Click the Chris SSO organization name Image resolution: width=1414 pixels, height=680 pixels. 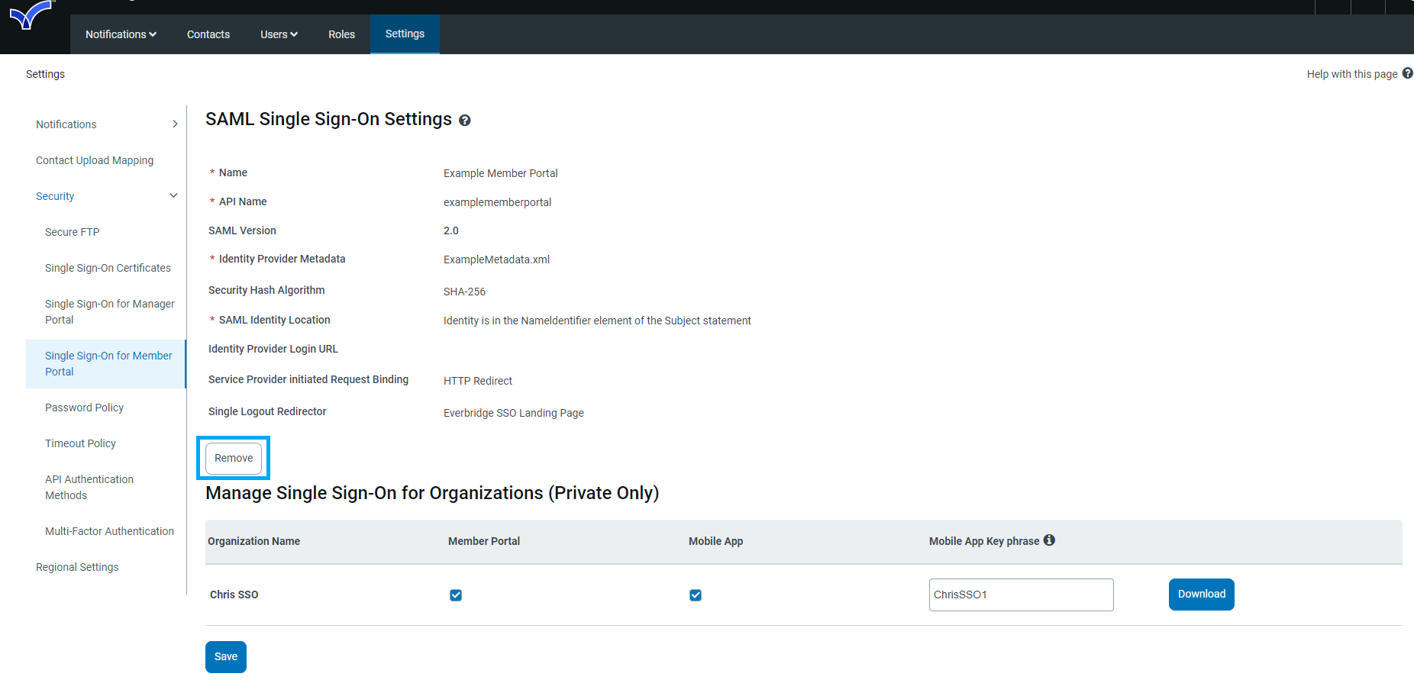coord(234,595)
